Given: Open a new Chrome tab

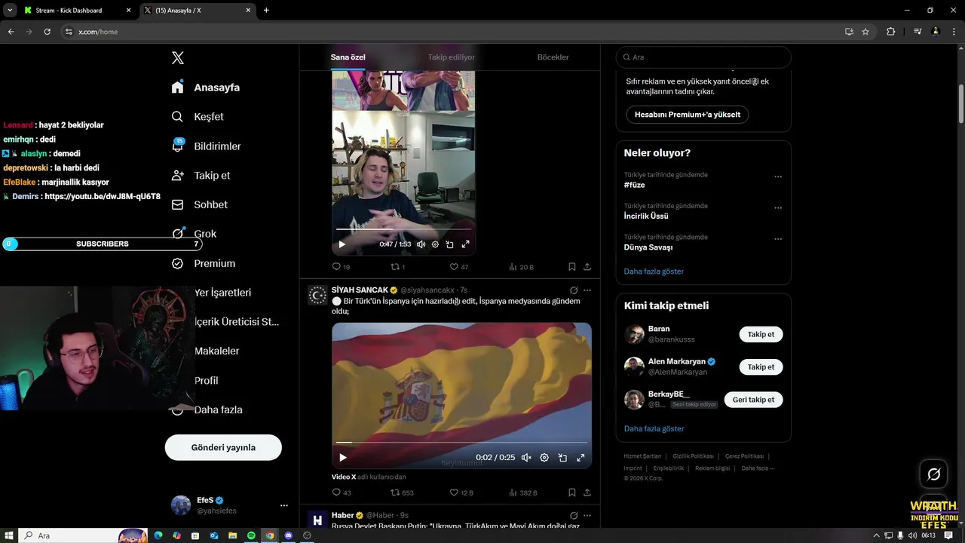Looking at the screenshot, I should point(266,11).
